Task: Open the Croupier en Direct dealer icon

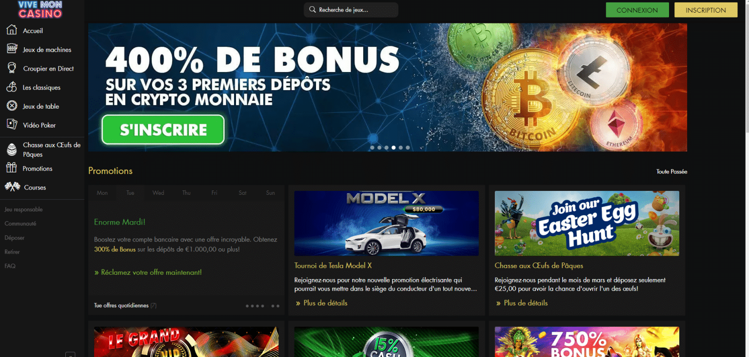Action: (x=12, y=68)
